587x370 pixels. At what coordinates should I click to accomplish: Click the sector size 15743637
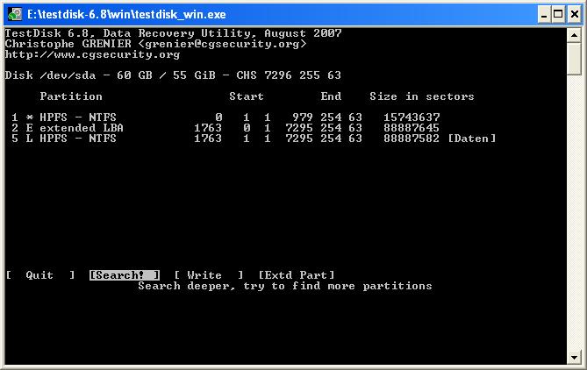[412, 117]
